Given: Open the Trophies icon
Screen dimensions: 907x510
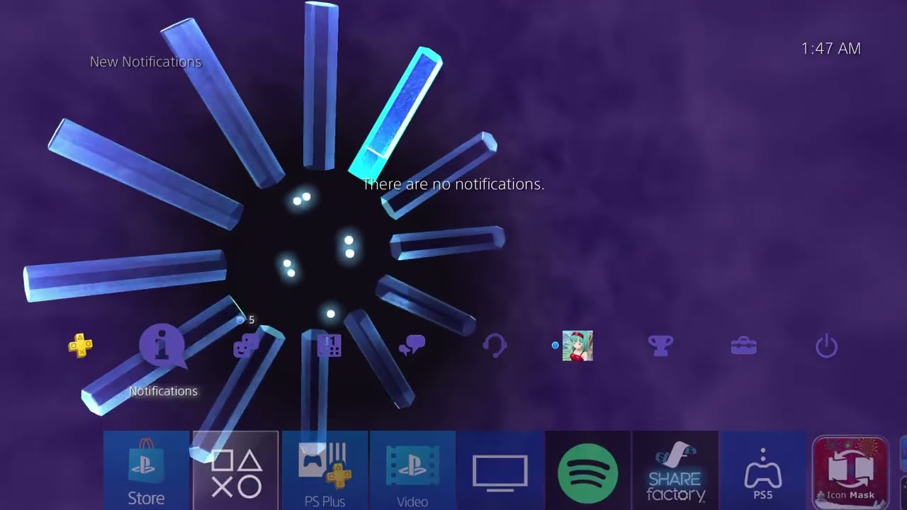Looking at the screenshot, I should click(x=660, y=346).
